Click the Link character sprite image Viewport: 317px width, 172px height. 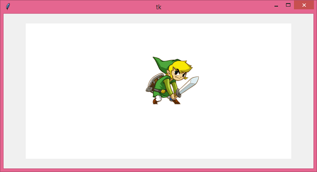coord(172,81)
